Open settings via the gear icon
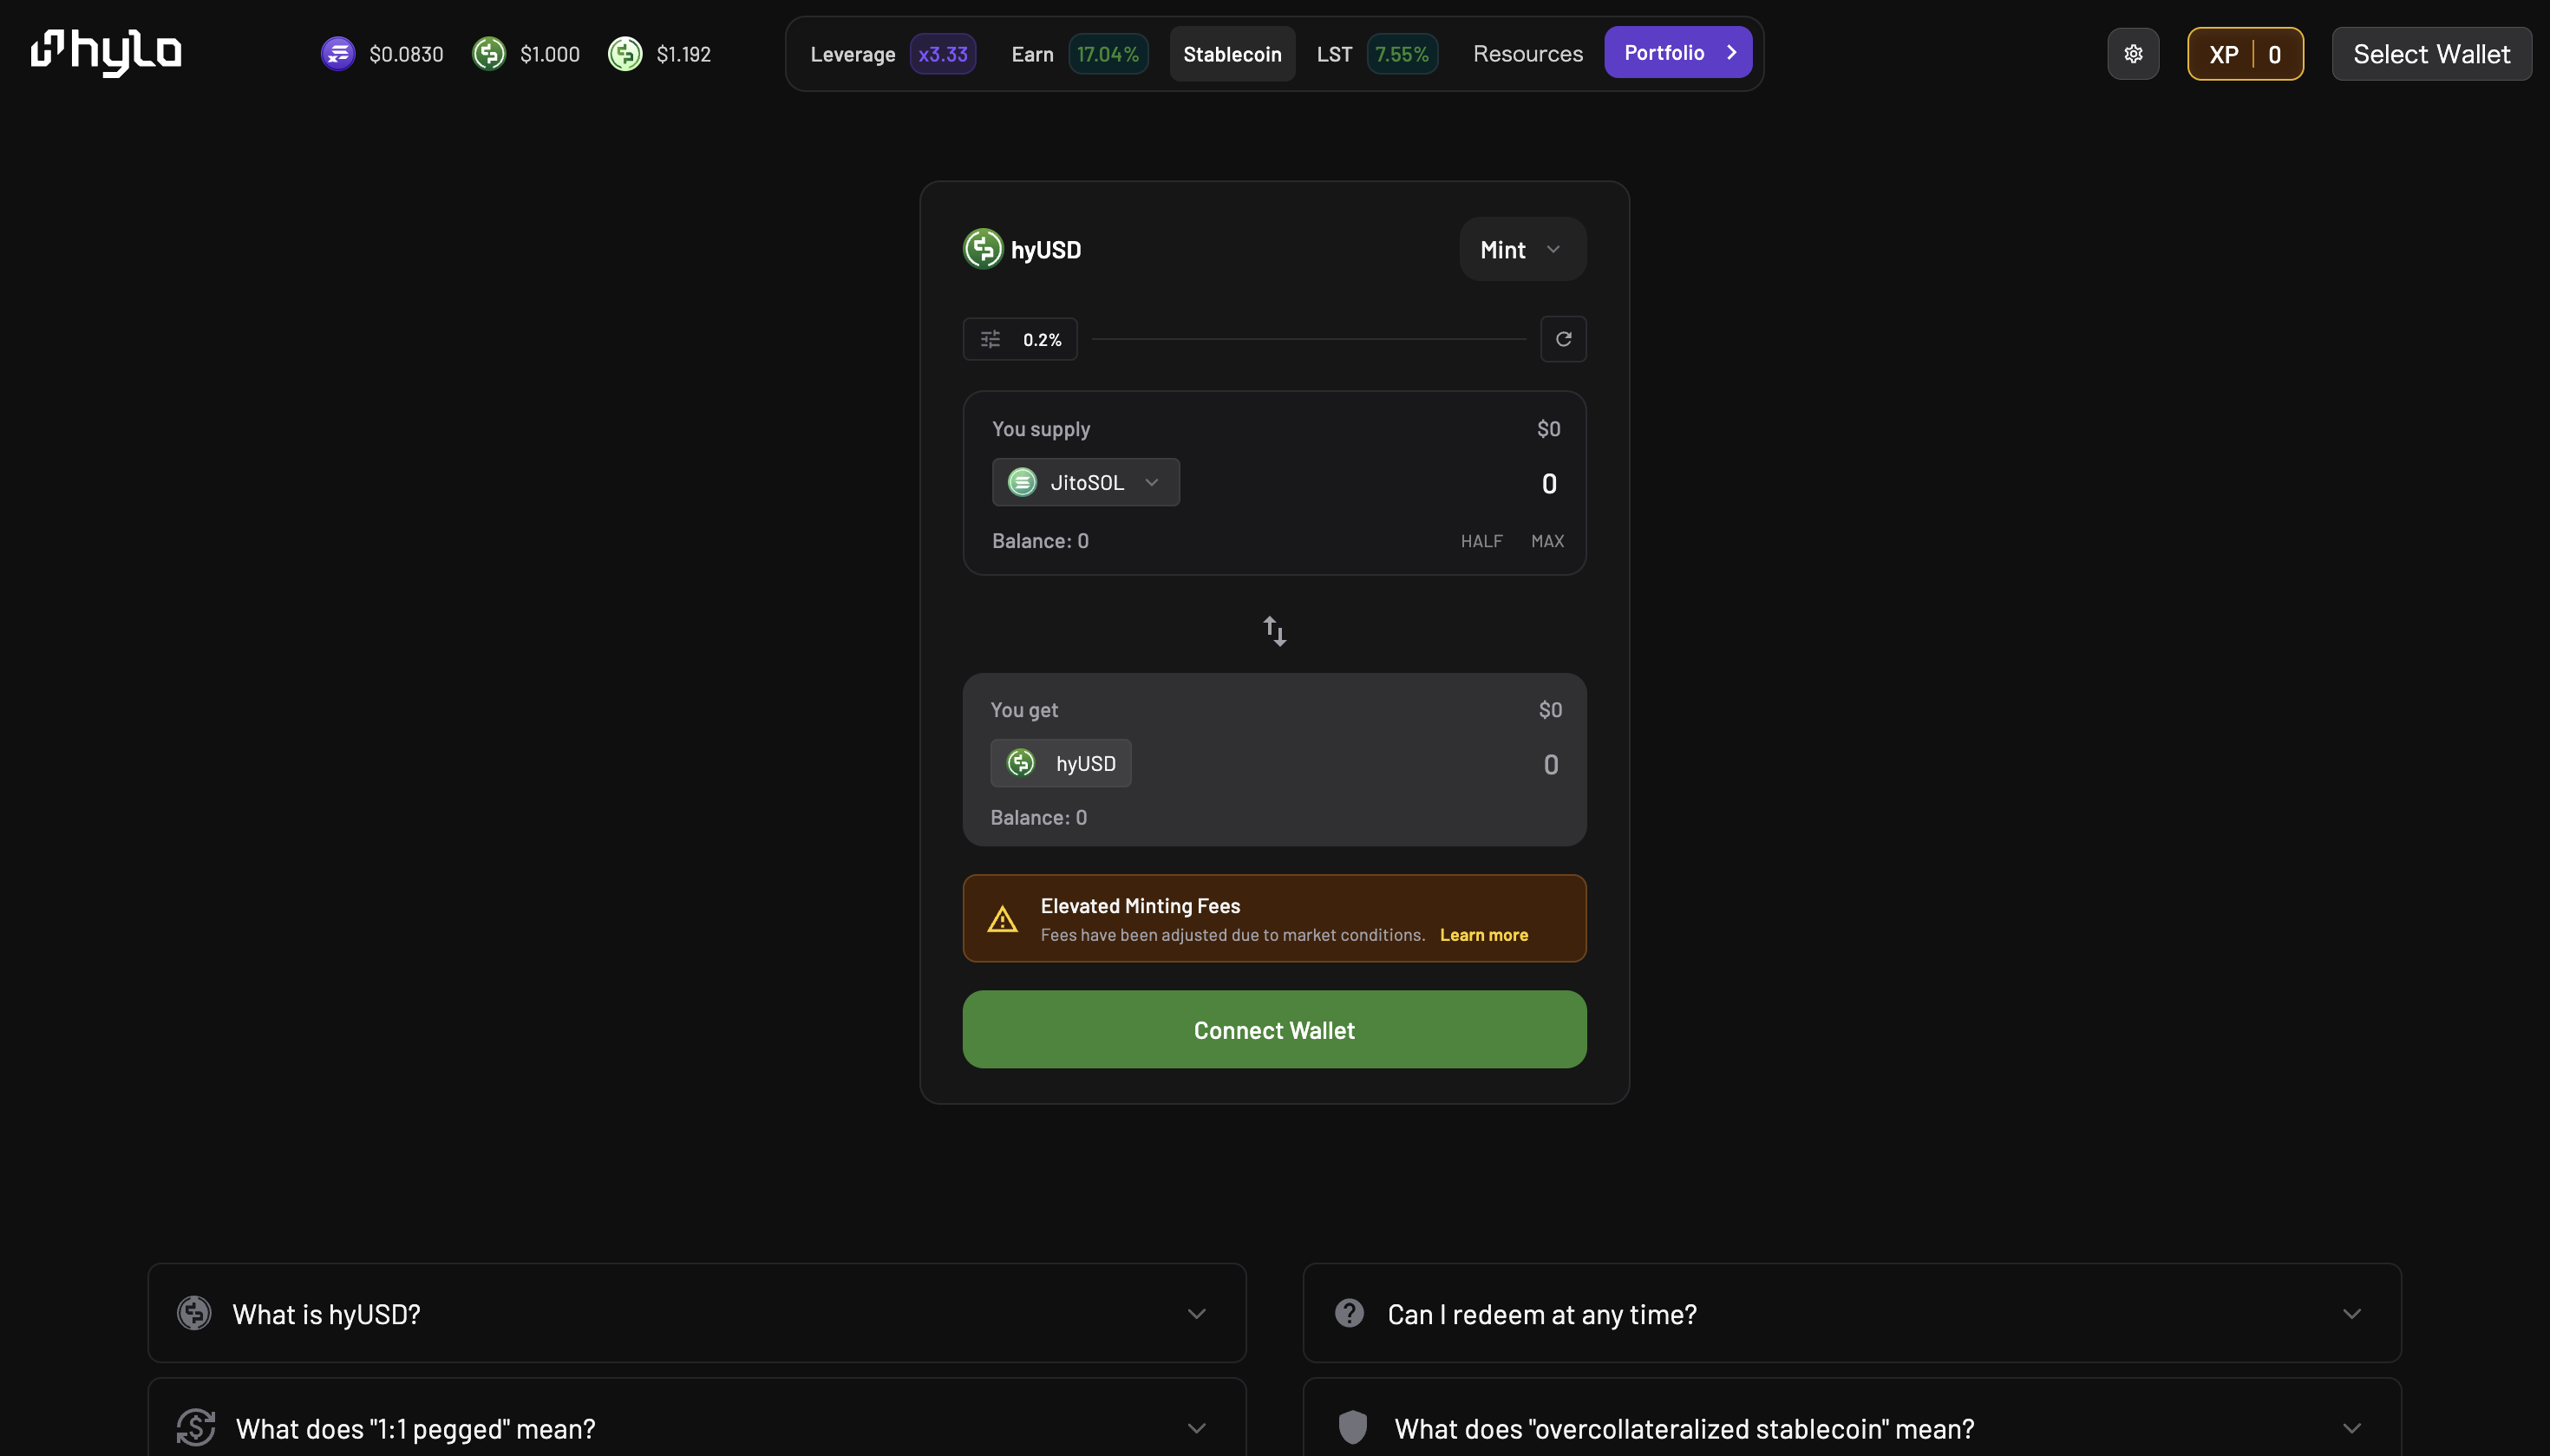This screenshot has width=2550, height=1456. pos(2133,54)
